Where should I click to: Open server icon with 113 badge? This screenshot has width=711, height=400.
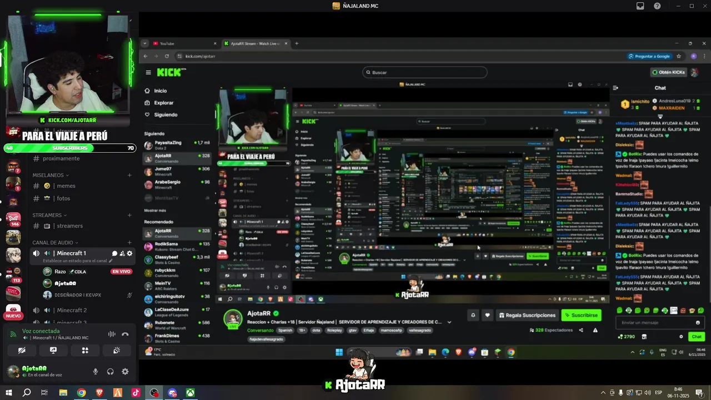(x=13, y=274)
